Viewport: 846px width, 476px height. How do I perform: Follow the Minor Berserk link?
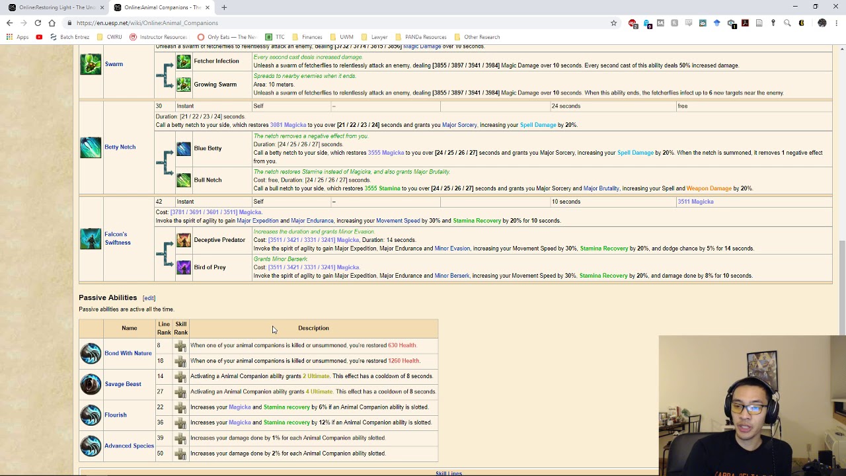tap(452, 276)
